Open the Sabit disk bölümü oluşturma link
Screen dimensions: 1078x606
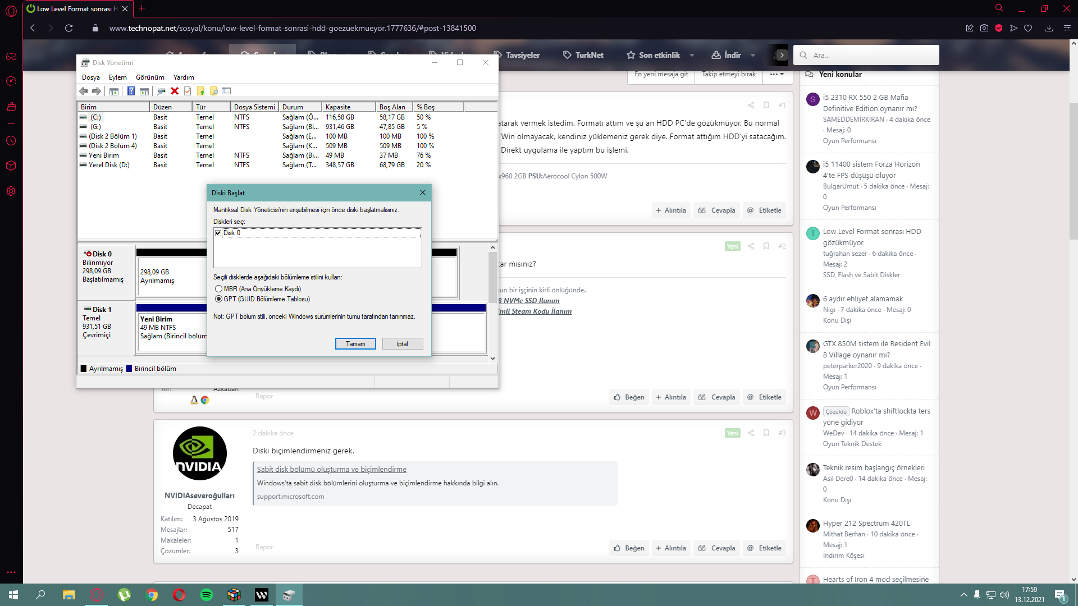pos(331,469)
